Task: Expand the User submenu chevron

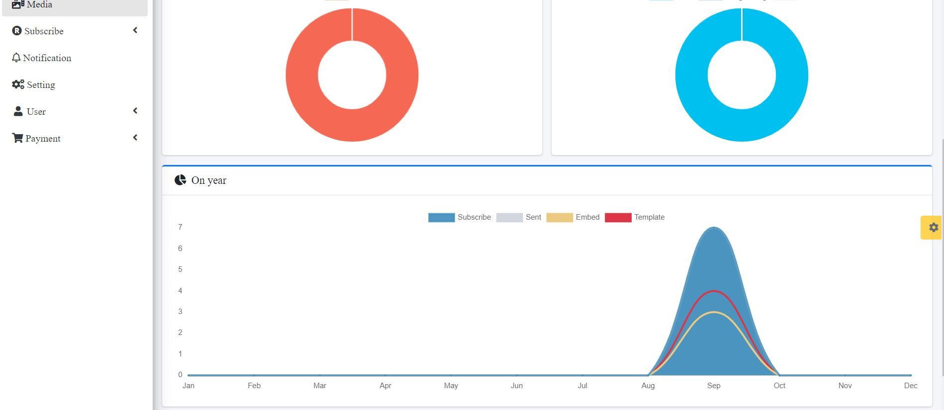Action: point(135,111)
